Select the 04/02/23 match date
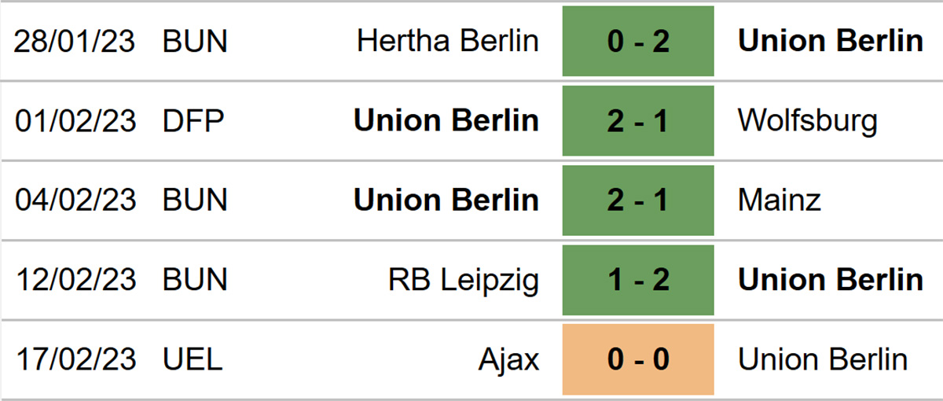This screenshot has height=401, width=943. (x=75, y=200)
